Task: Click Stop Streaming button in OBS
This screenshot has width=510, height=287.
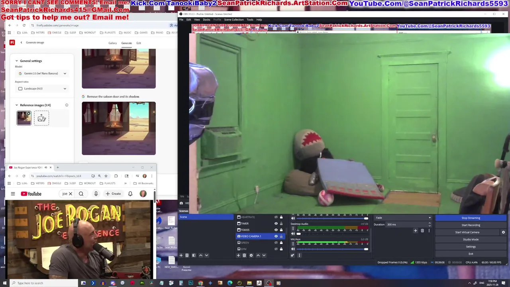Action: coord(471,218)
